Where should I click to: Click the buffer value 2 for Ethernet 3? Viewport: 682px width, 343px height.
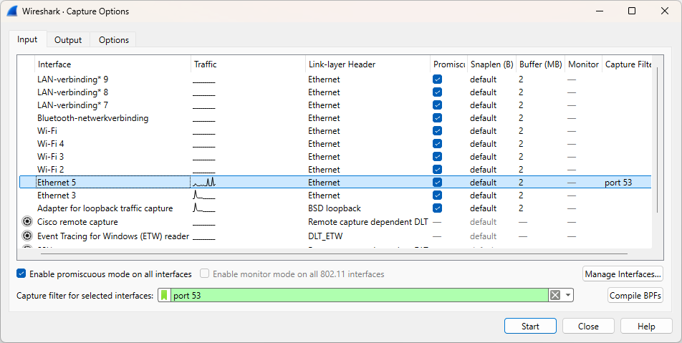click(x=521, y=195)
